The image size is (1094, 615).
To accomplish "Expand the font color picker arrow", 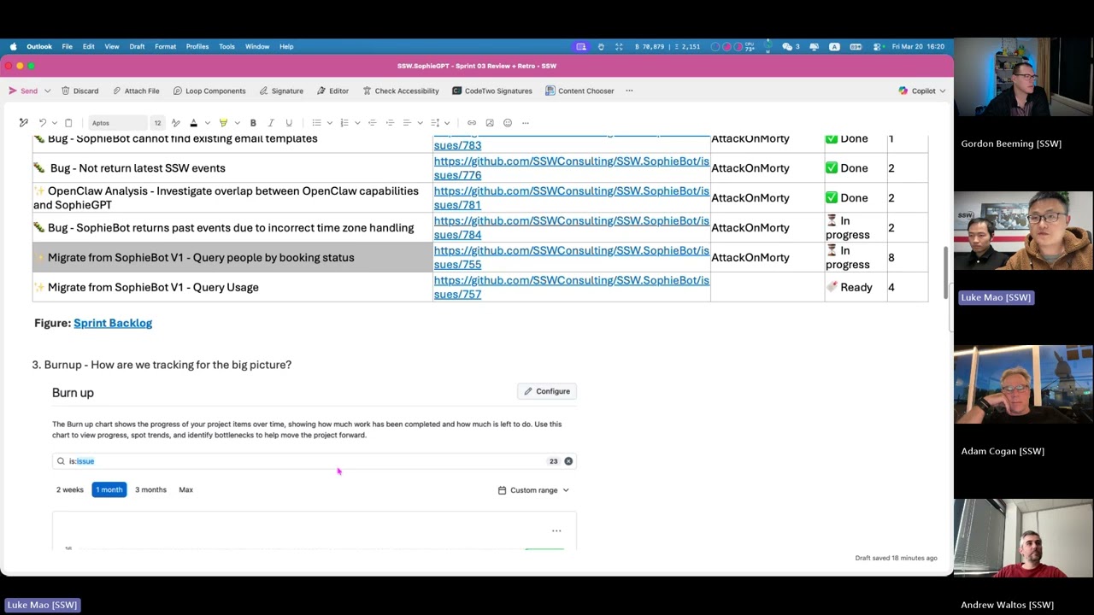I will pyautogui.click(x=207, y=123).
